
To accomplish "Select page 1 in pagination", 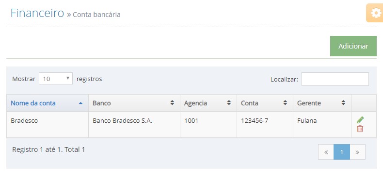I will pyautogui.click(x=341, y=152).
